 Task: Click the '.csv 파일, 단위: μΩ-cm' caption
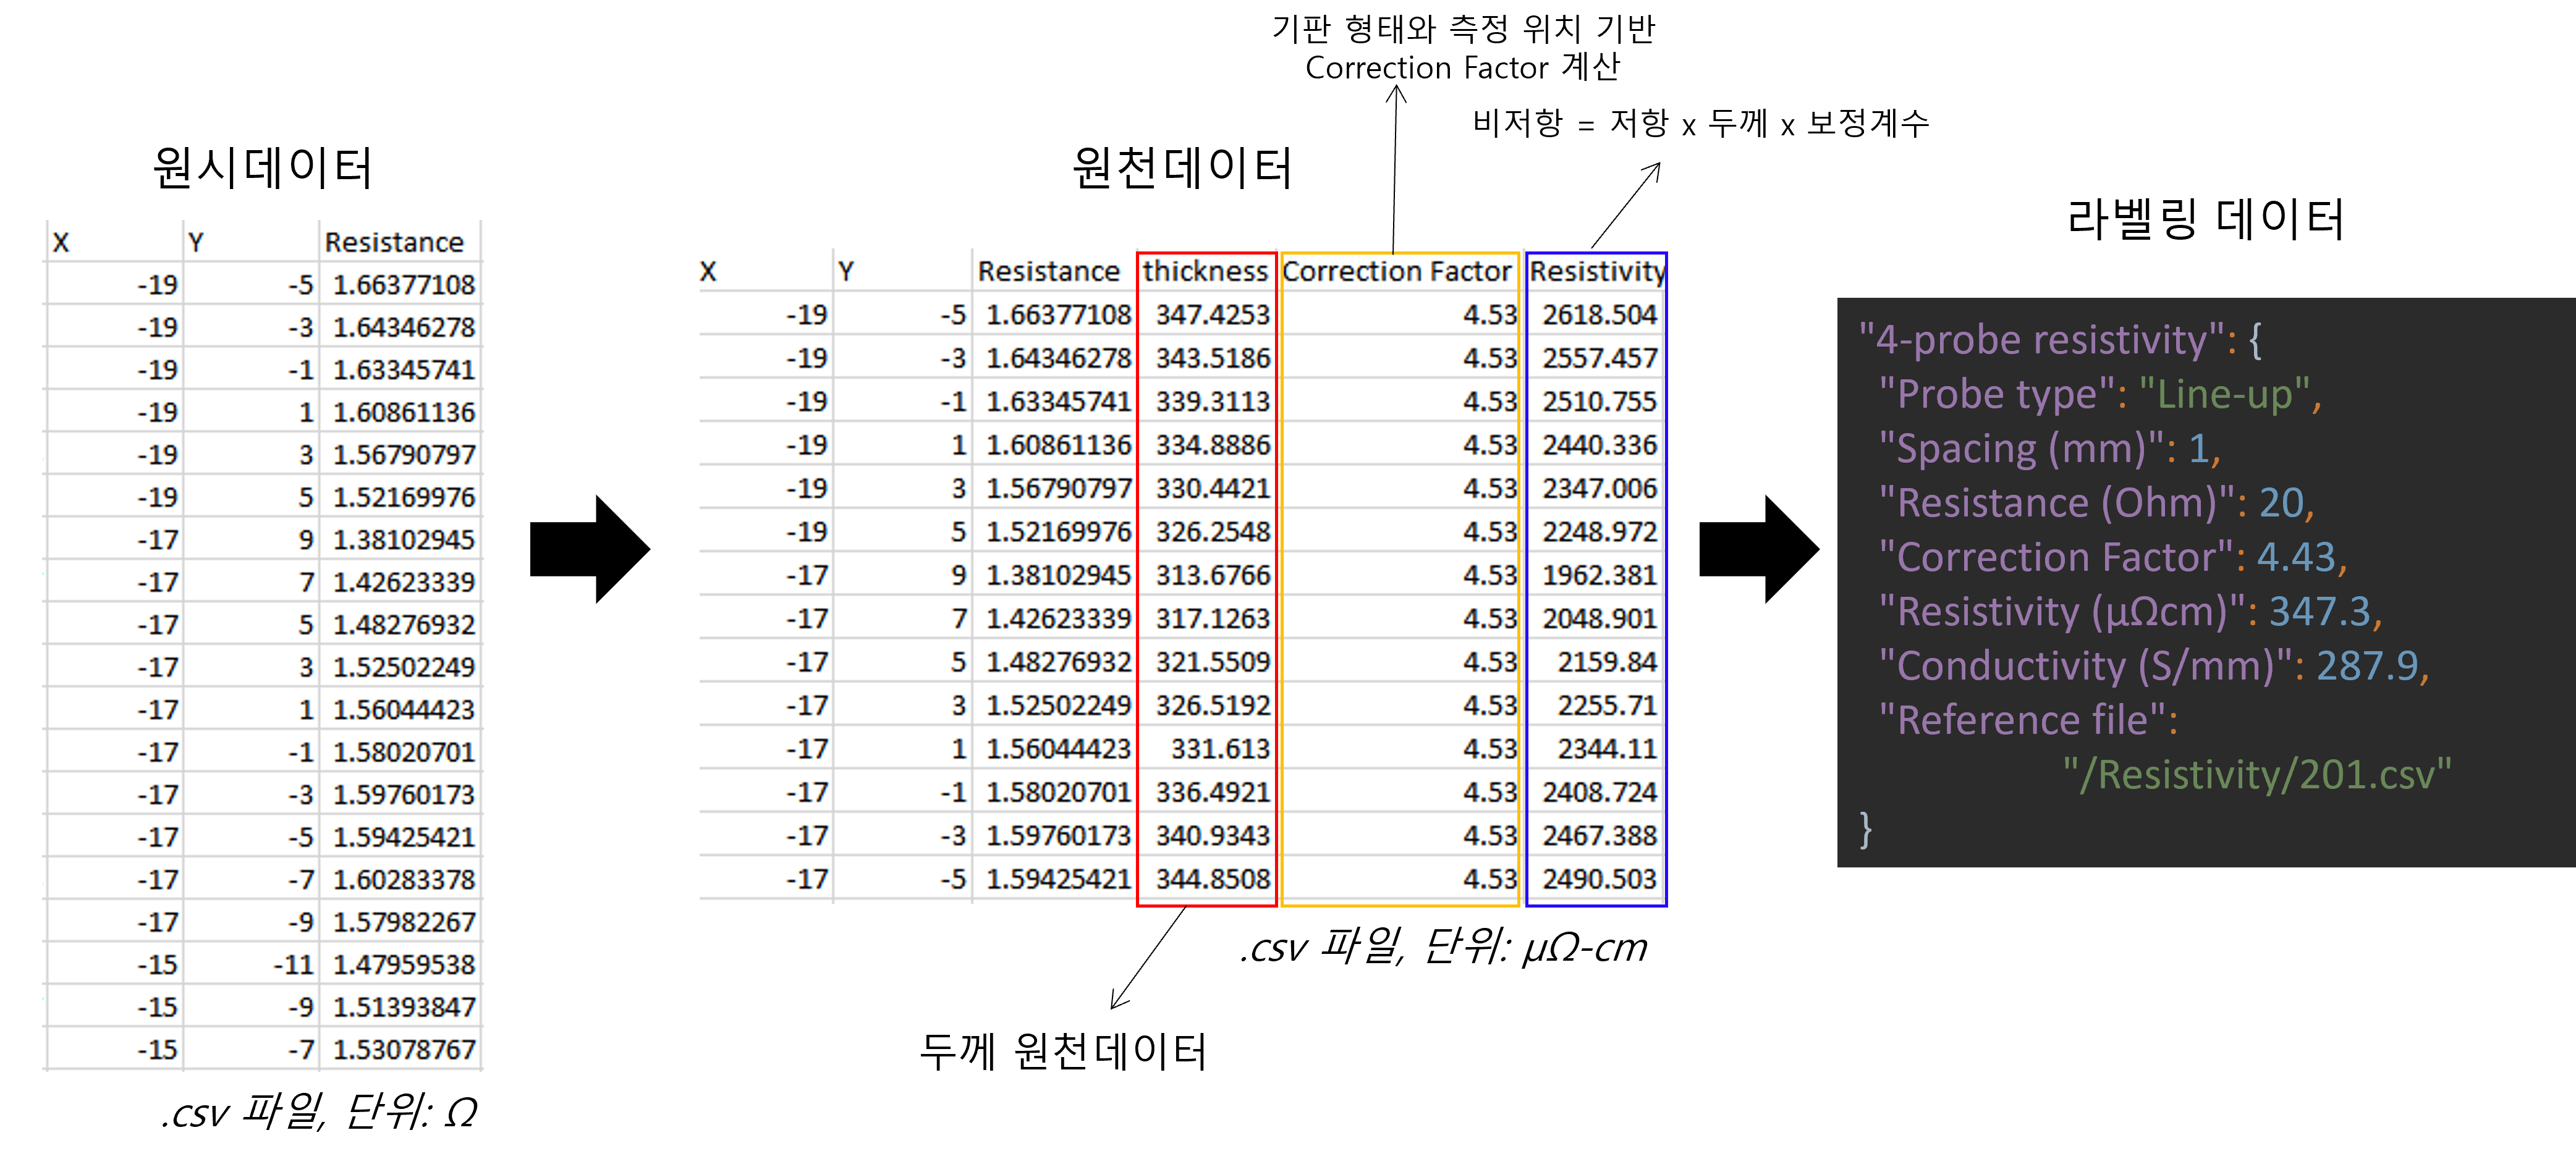[x=1443, y=946]
